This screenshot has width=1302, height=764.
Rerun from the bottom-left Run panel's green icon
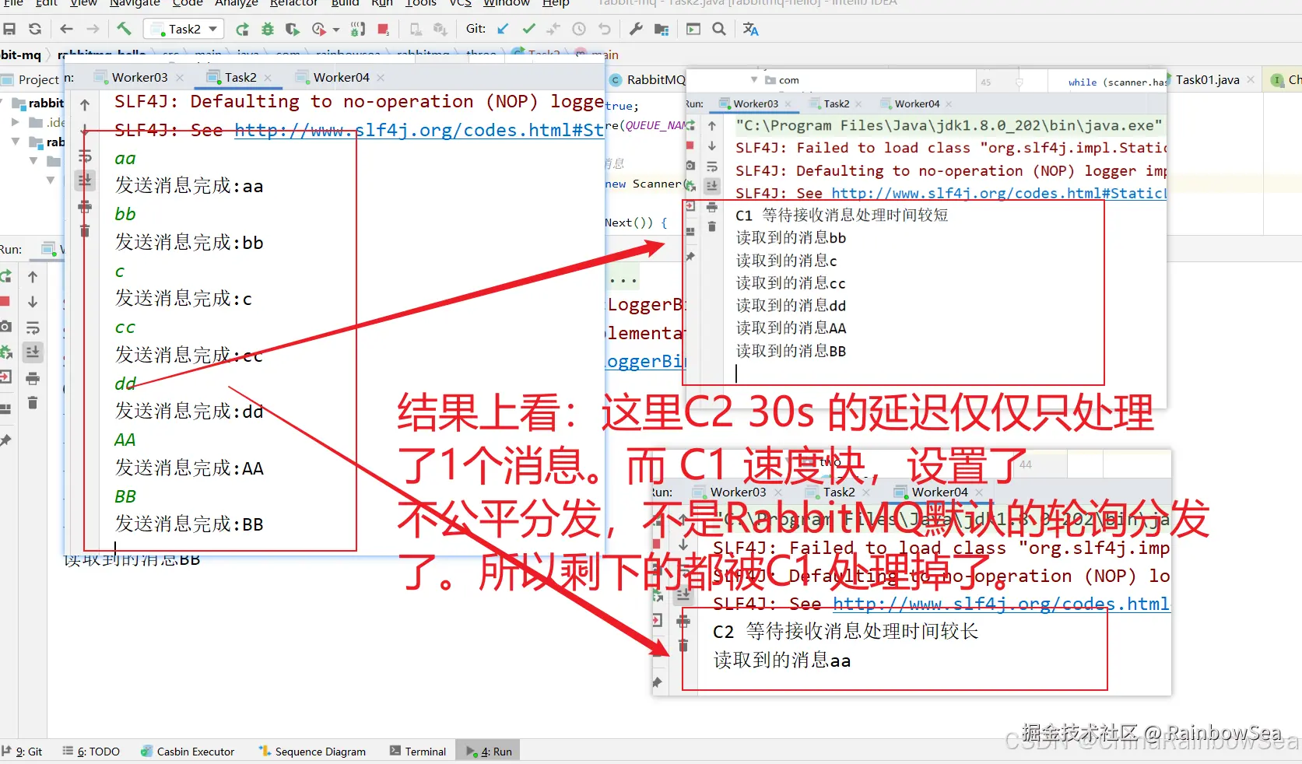click(x=5, y=277)
